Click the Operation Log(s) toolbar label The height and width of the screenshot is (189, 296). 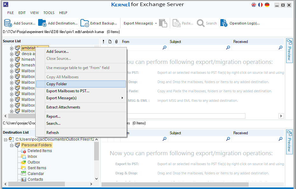tap(245, 23)
